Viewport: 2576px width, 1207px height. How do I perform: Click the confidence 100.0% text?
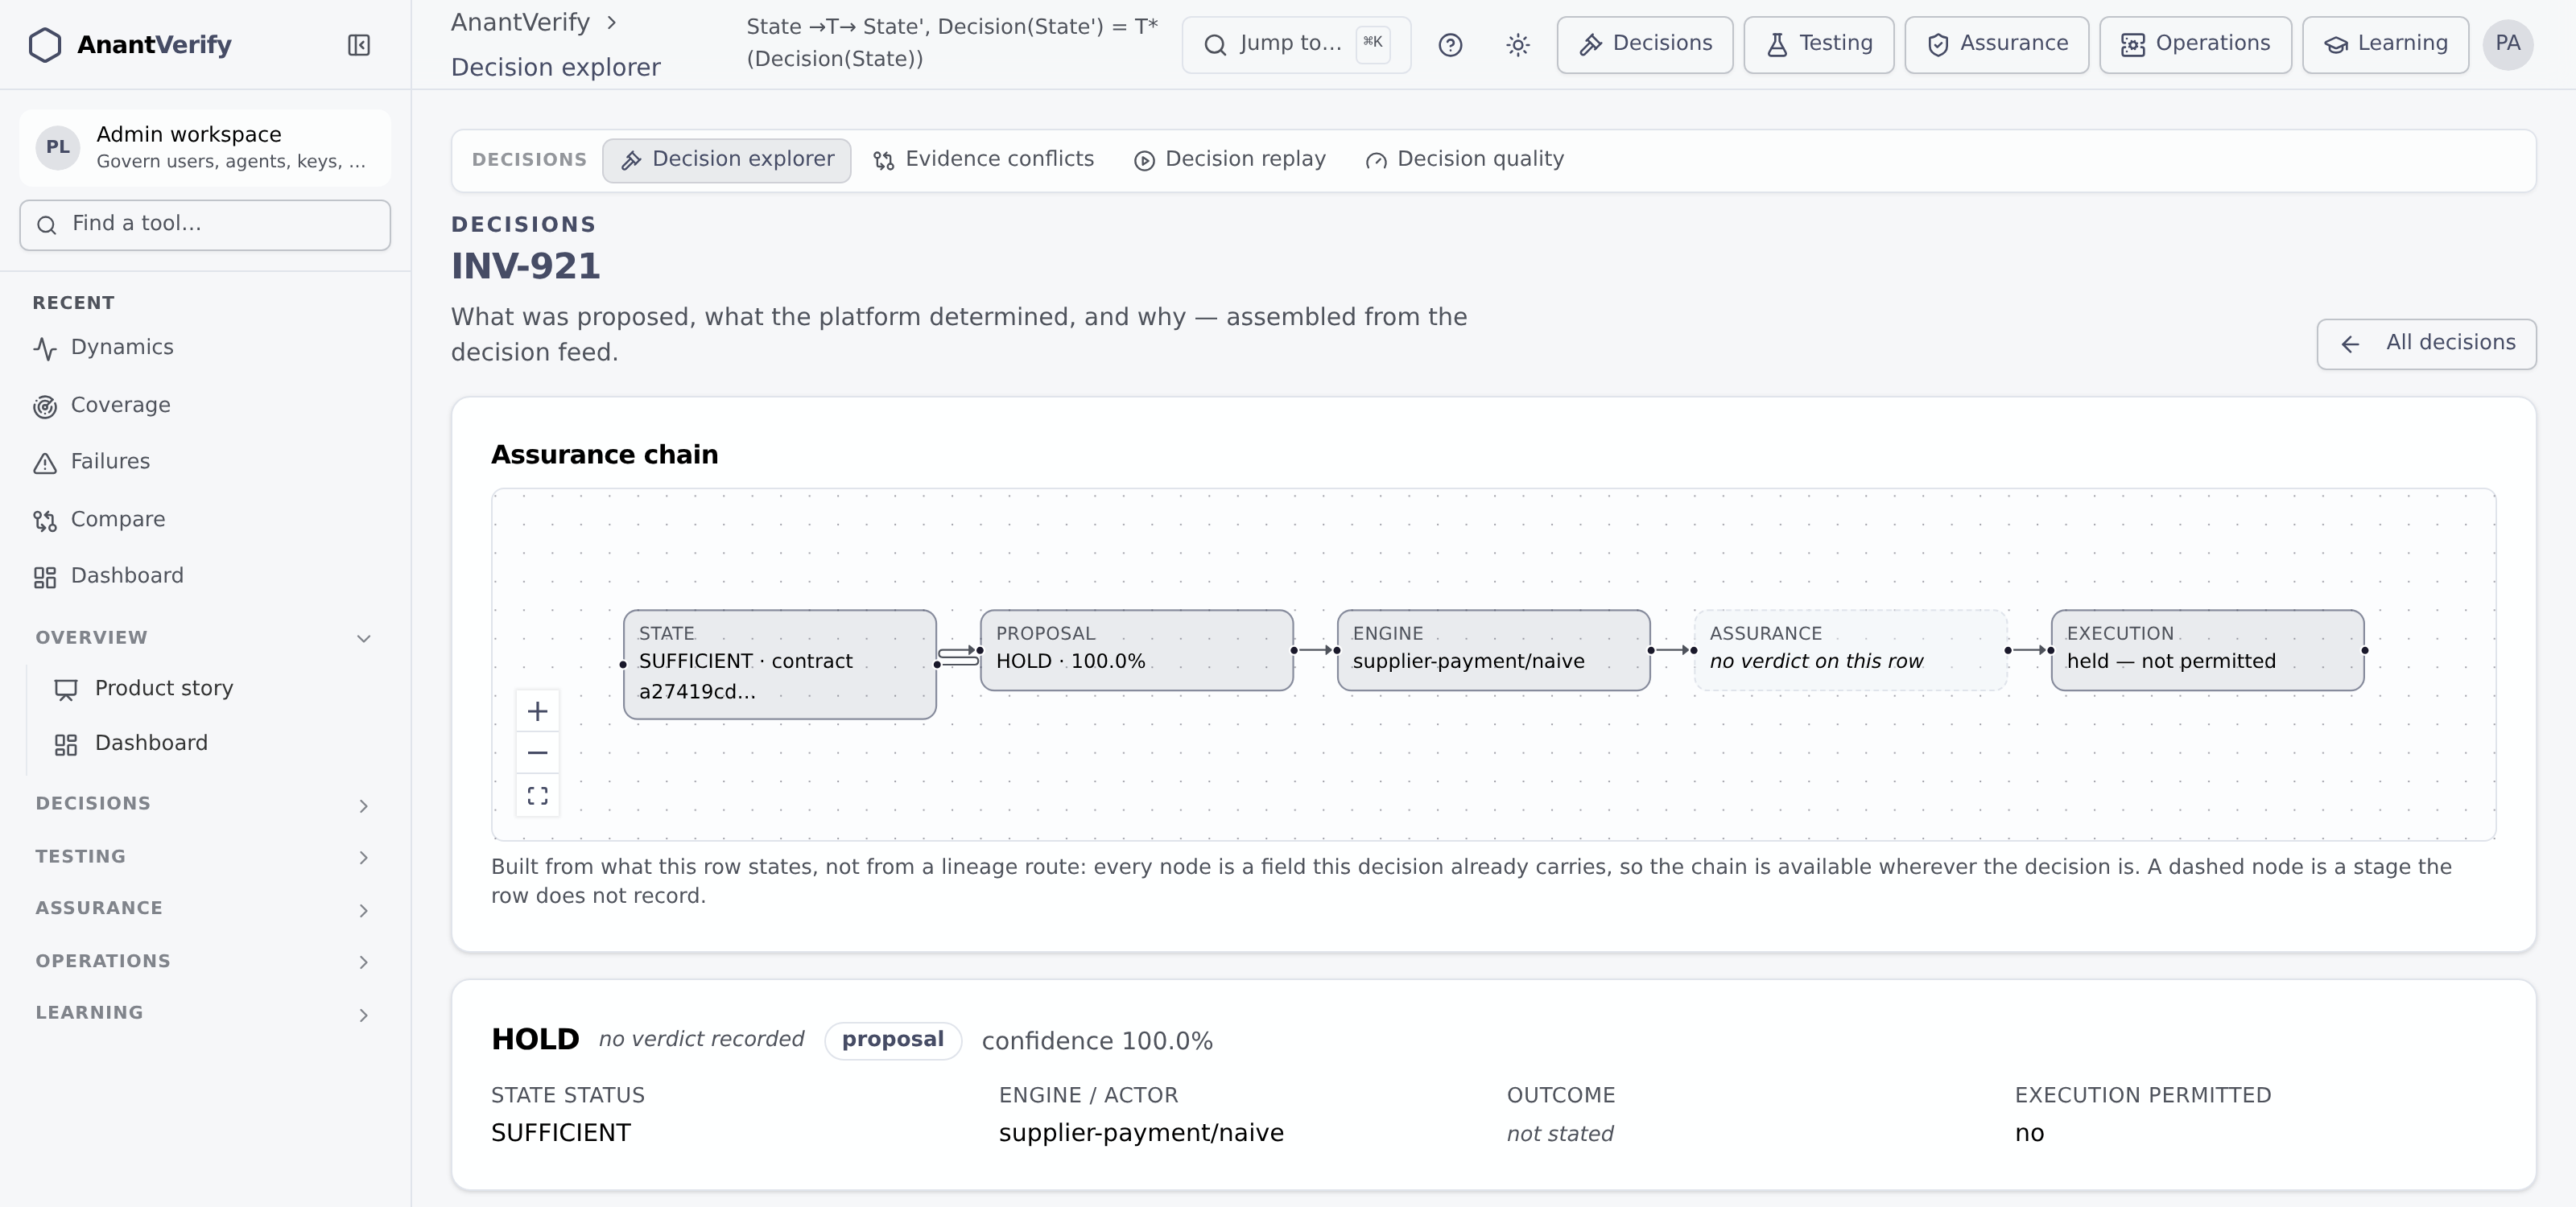1097,1041
